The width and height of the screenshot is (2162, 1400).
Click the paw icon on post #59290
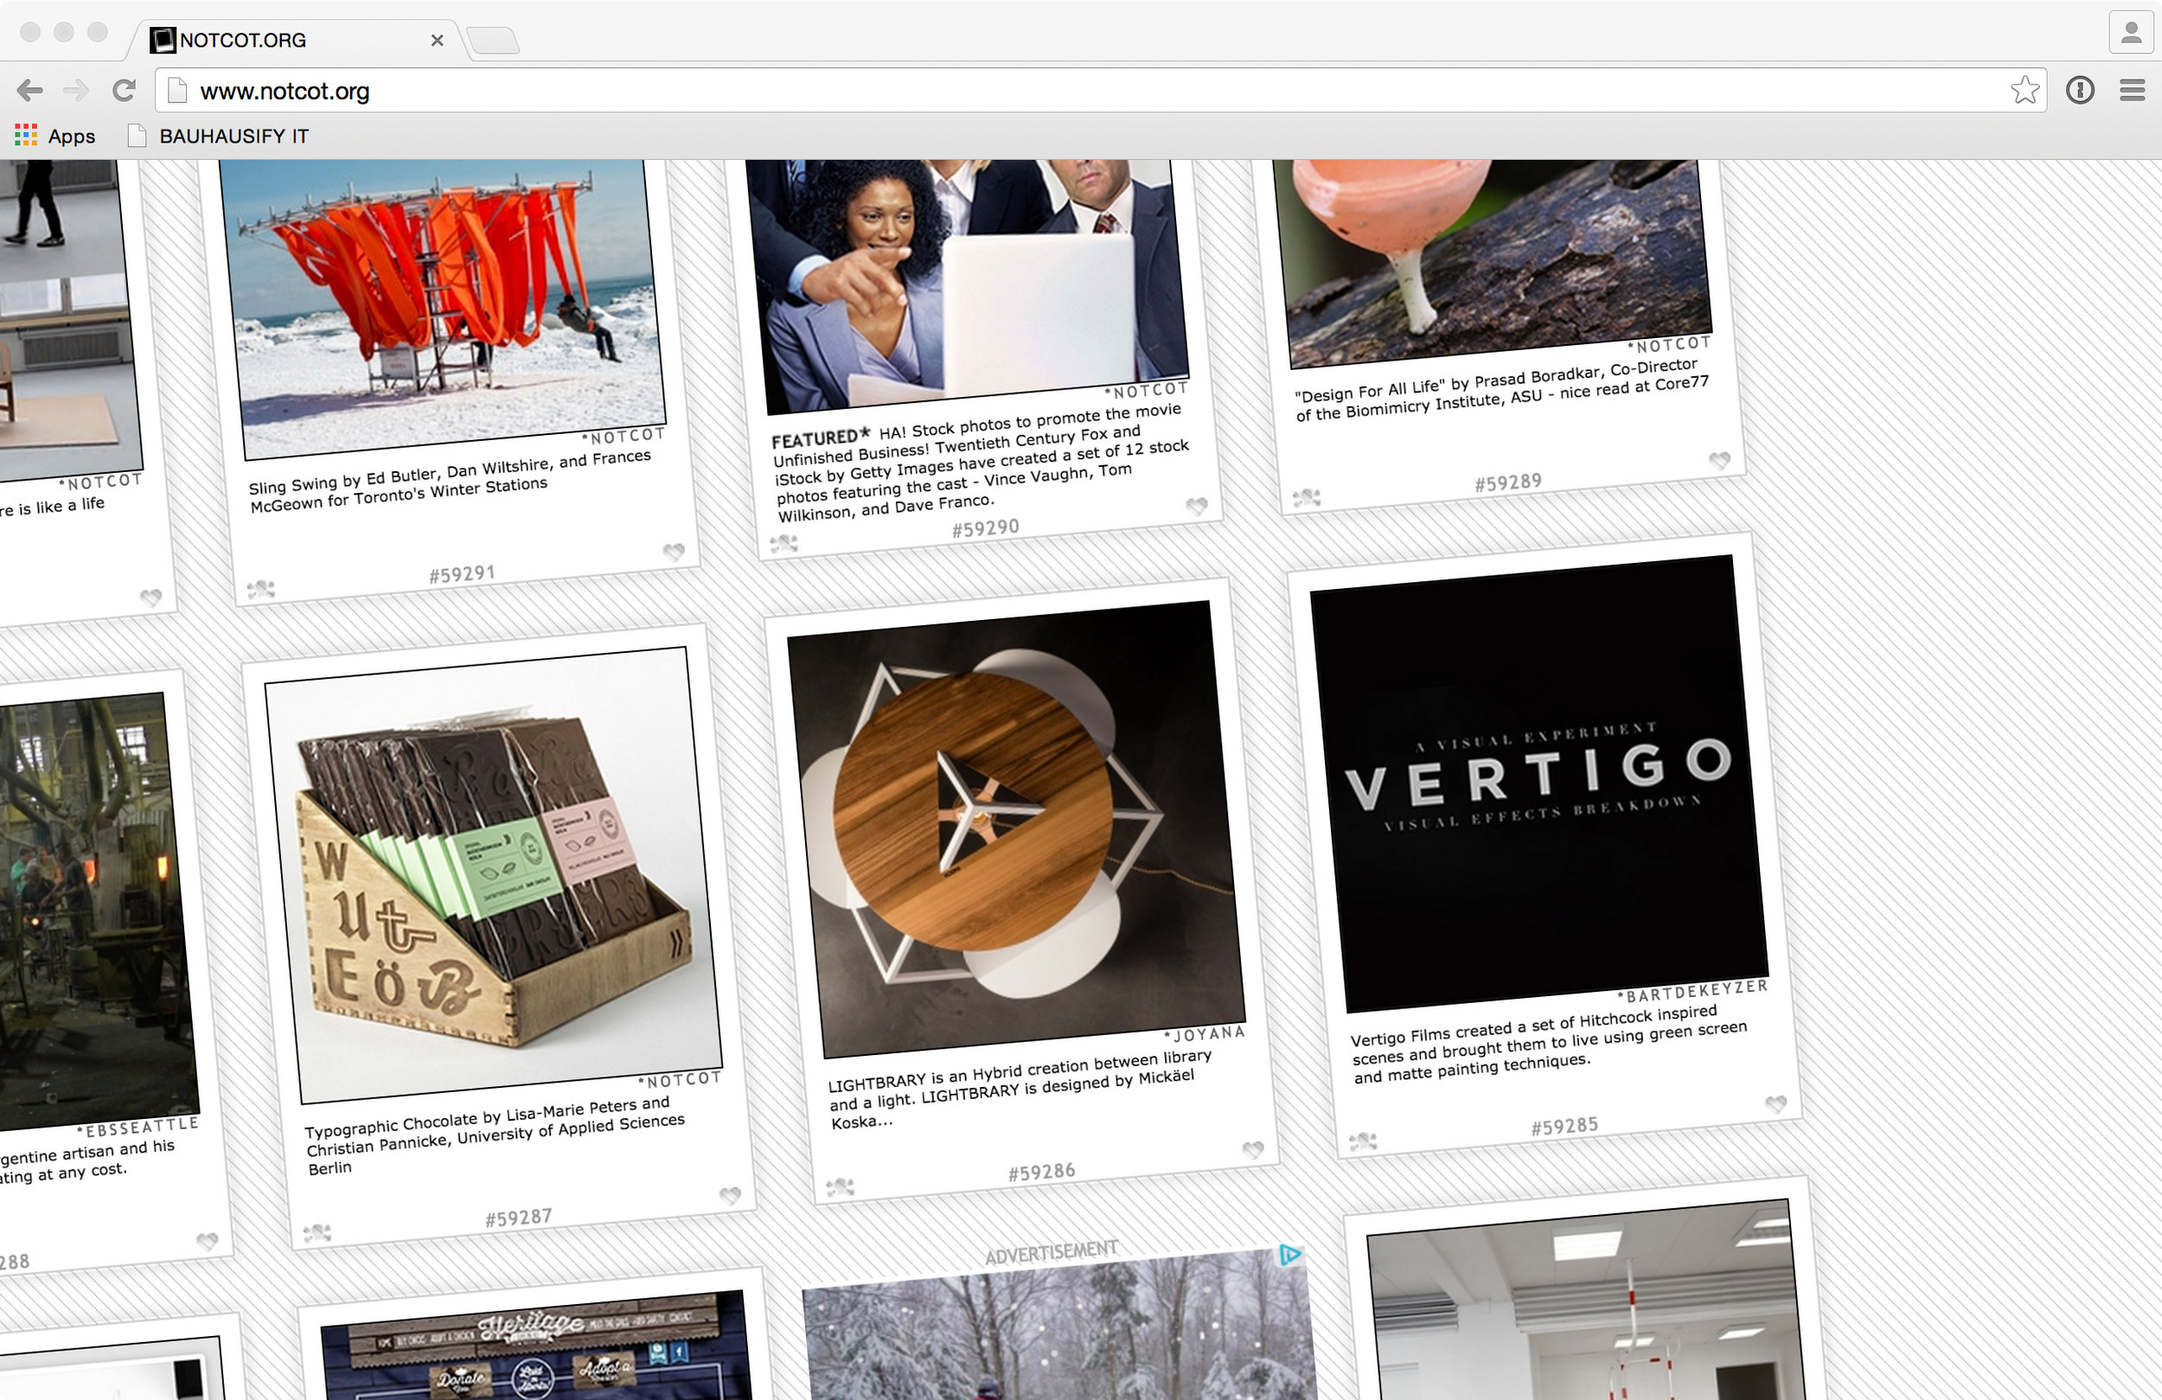[783, 543]
